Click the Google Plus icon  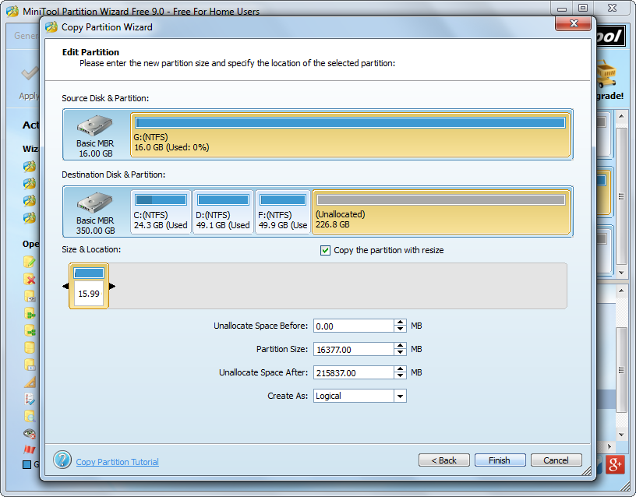click(x=615, y=464)
